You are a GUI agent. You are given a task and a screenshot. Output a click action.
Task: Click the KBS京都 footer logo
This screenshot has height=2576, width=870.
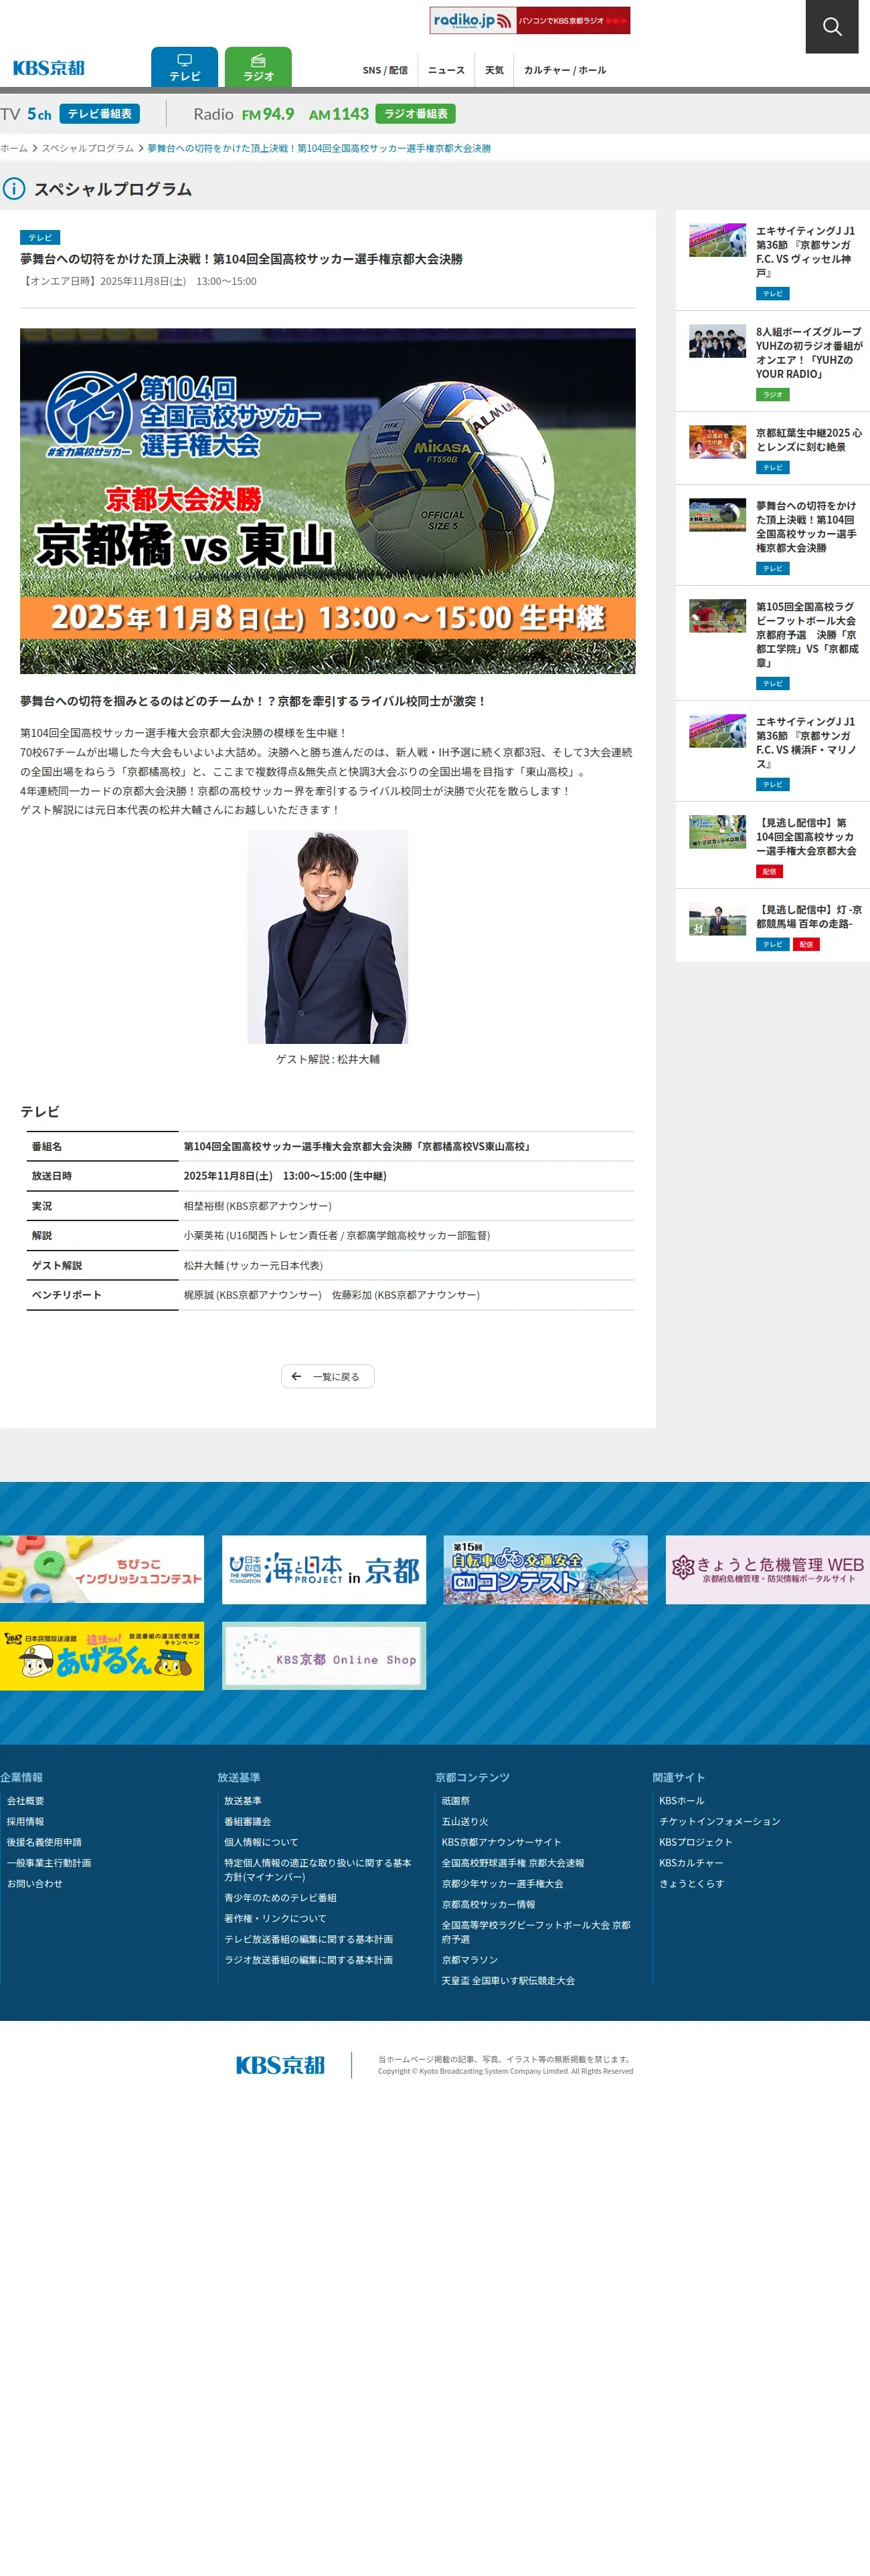coord(280,2065)
